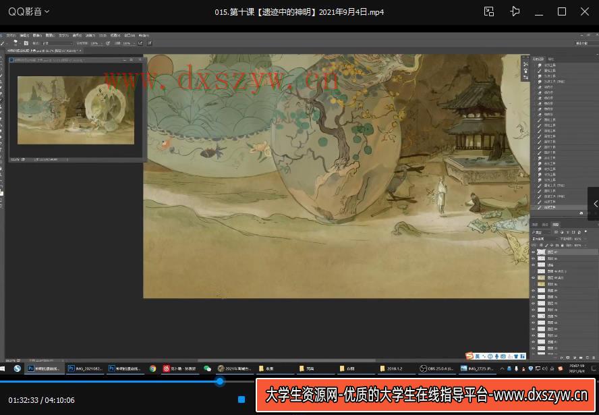Image resolution: width=599 pixels, height=415 pixels.
Task: Open the 文件 menu in Photoshop
Action: [11, 36]
